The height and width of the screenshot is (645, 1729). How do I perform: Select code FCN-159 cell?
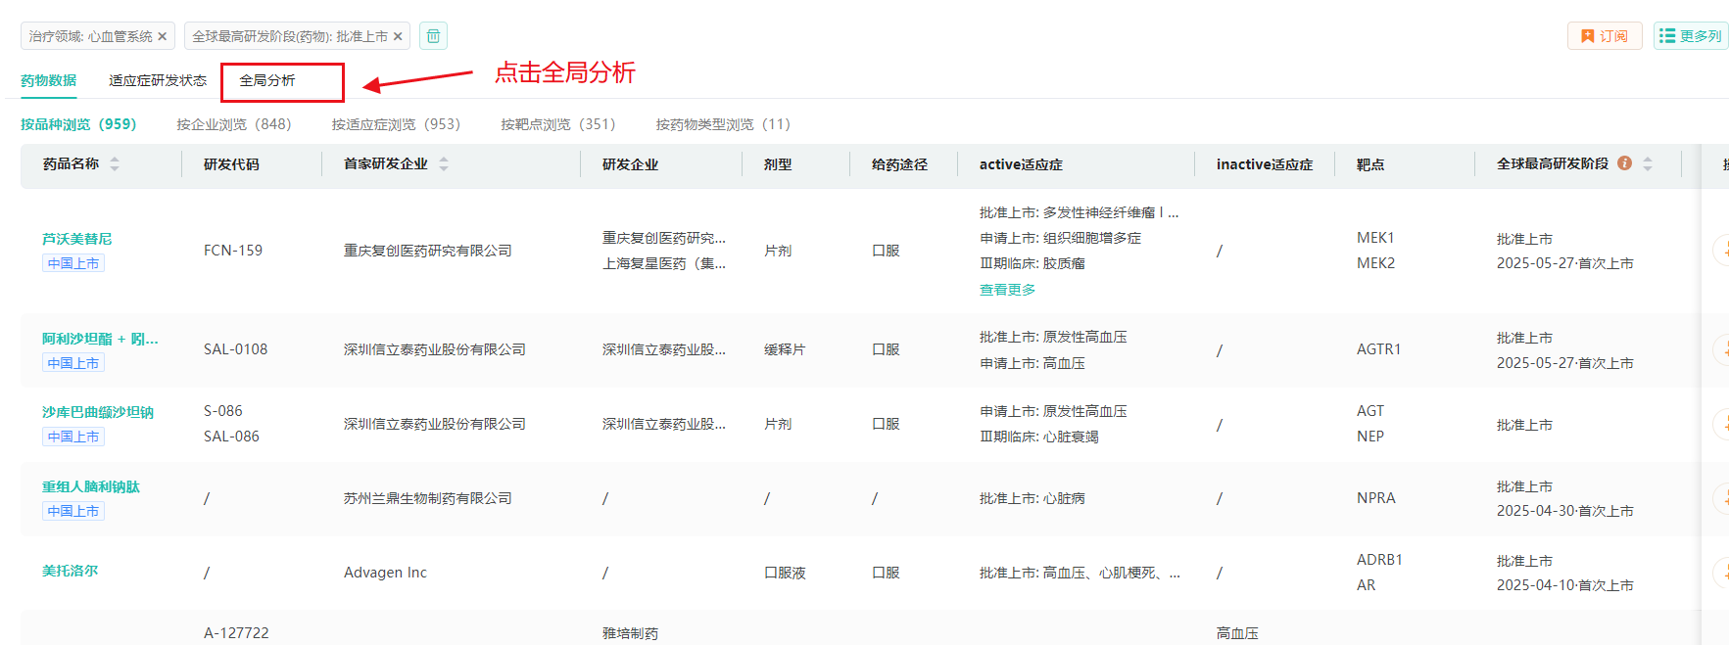233,251
